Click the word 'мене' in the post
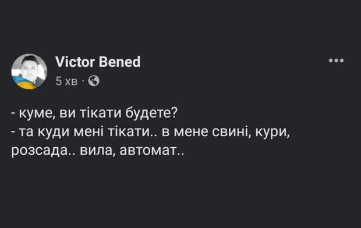 click(x=191, y=133)
